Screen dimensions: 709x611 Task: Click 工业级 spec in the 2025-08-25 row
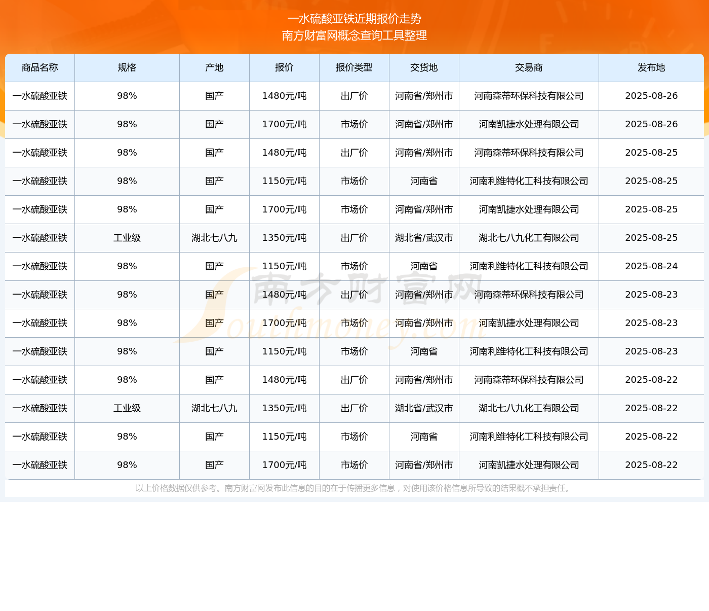[x=127, y=238]
